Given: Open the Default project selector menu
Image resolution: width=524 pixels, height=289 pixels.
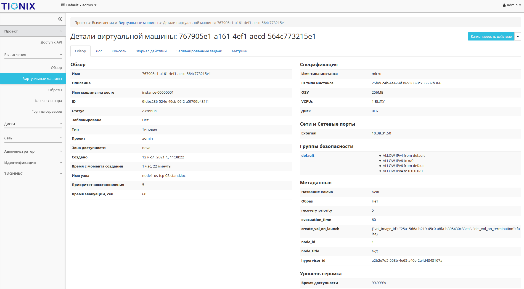Looking at the screenshot, I should pos(79,5).
